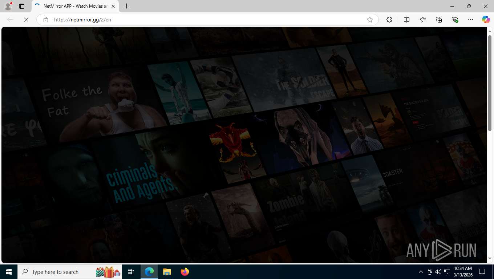
Task: Open the clock showing 10:34 AM
Action: coord(463,272)
